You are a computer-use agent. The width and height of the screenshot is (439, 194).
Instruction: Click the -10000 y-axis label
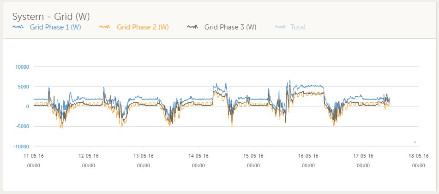(x=20, y=147)
